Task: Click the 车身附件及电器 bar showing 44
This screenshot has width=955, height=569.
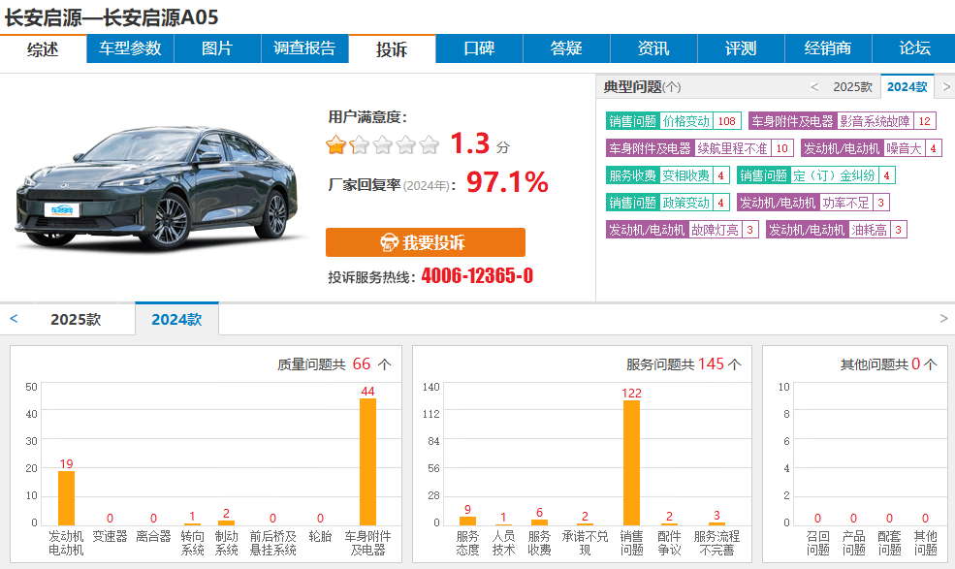Action: 367,461
